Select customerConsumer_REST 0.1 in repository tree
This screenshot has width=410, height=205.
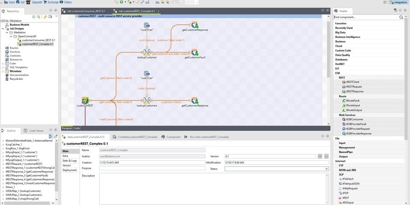pos(38,40)
